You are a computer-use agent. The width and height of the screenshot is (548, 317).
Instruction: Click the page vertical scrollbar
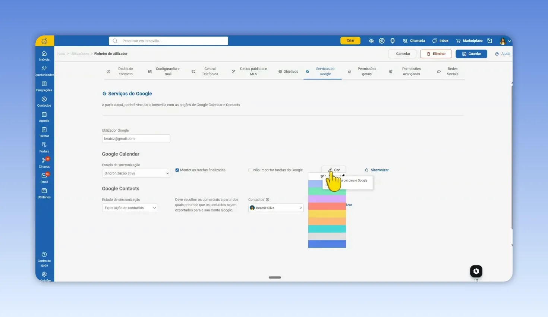[512, 157]
